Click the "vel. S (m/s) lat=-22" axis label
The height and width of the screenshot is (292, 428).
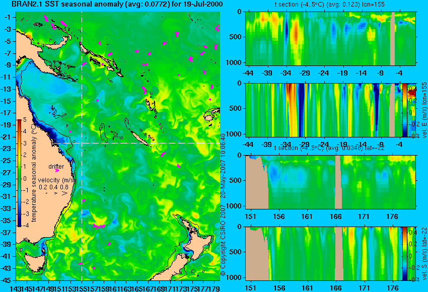click(x=424, y=254)
